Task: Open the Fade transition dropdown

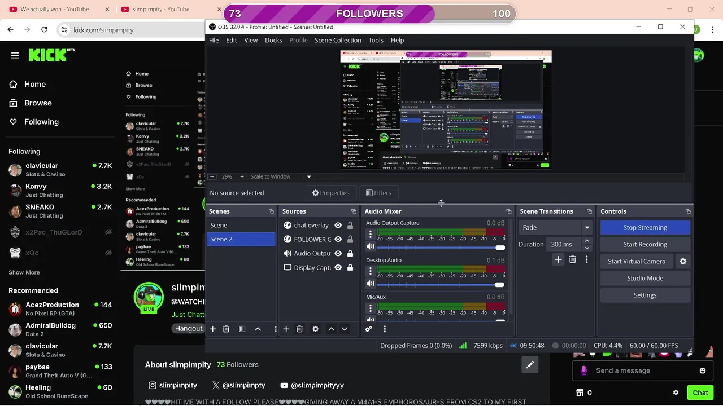Action: pos(555,227)
